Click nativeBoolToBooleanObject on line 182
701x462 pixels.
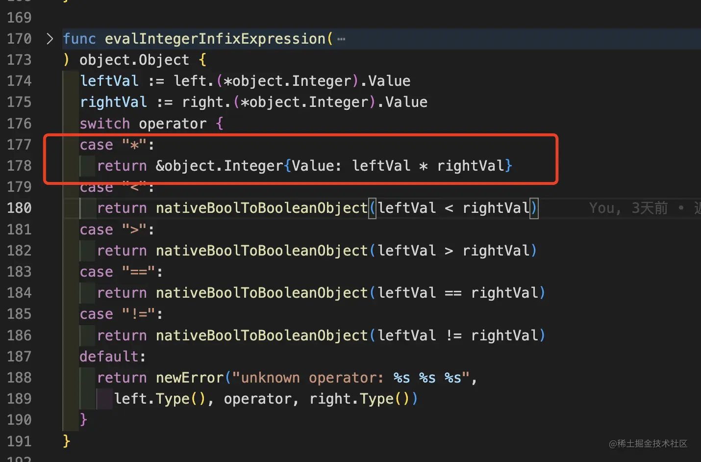[x=261, y=251]
